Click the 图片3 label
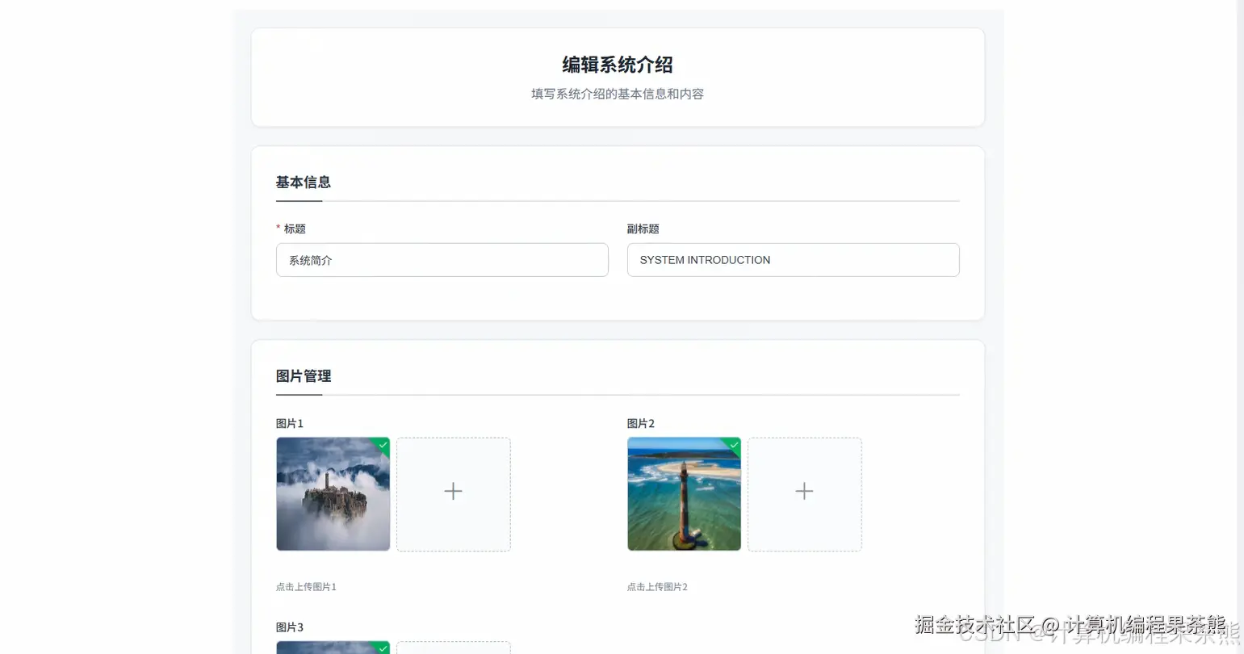 (x=290, y=627)
